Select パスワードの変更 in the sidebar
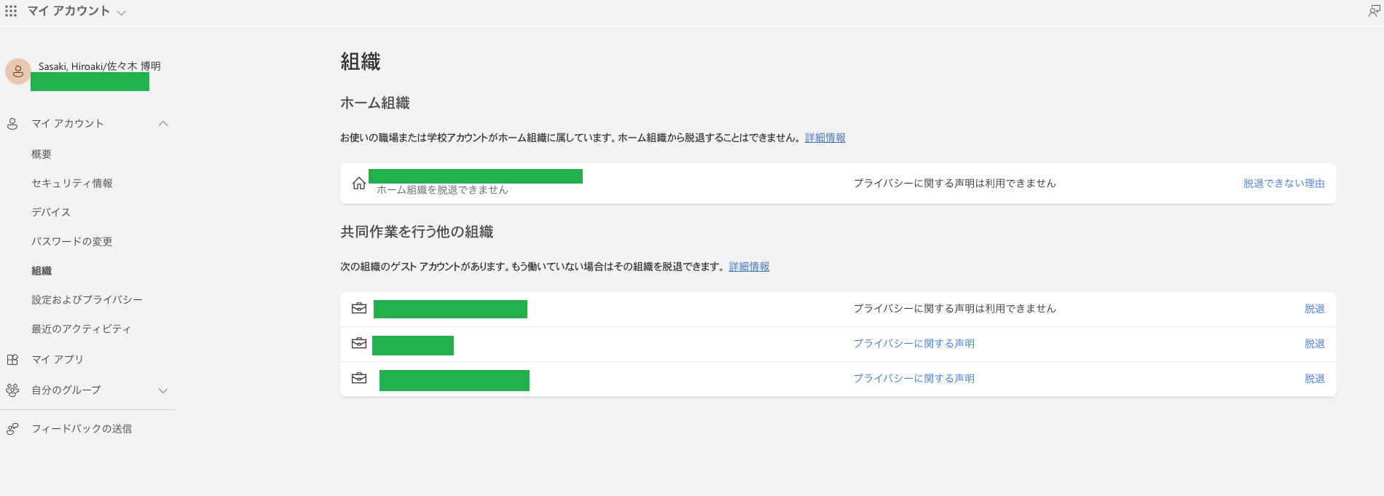 click(x=71, y=241)
